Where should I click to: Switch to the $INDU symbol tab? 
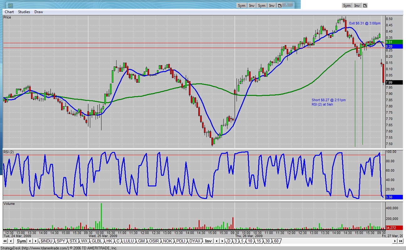[46, 241]
